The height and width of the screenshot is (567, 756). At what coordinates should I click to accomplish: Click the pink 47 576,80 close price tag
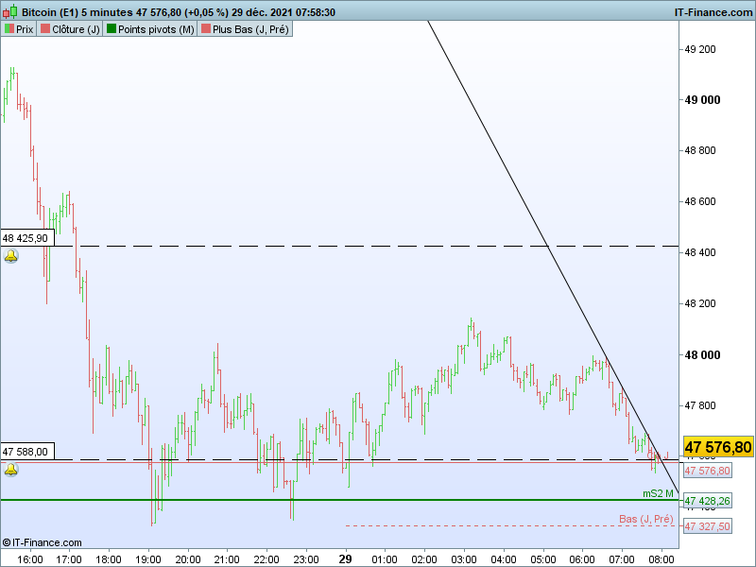tap(707, 471)
